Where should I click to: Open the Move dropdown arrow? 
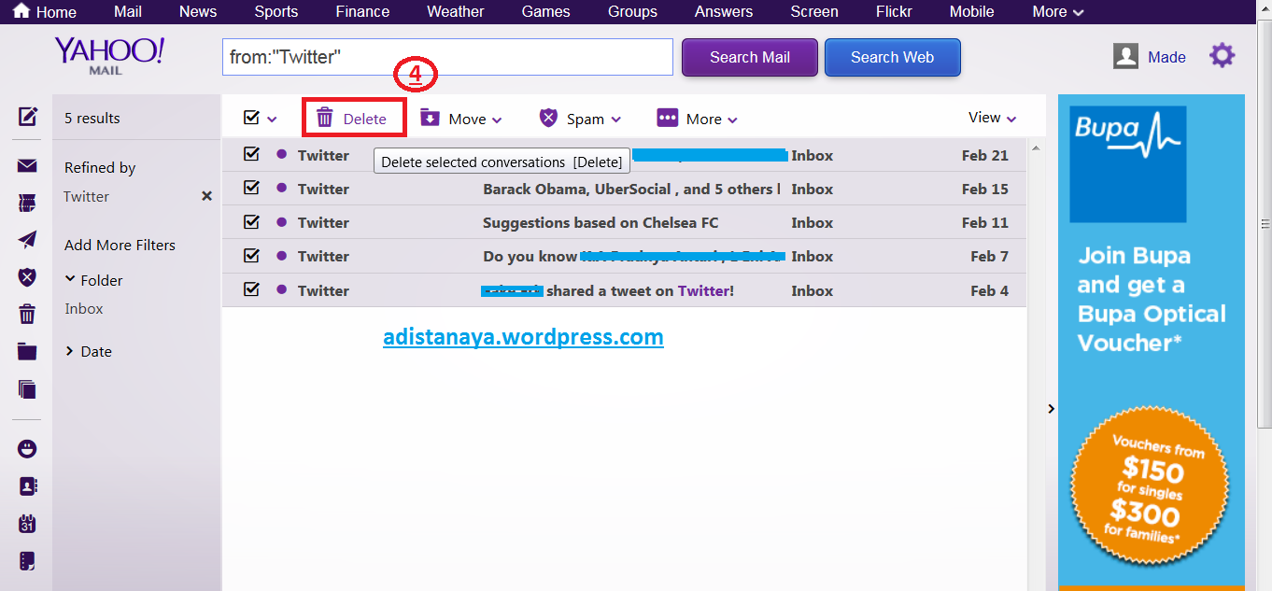(x=497, y=120)
